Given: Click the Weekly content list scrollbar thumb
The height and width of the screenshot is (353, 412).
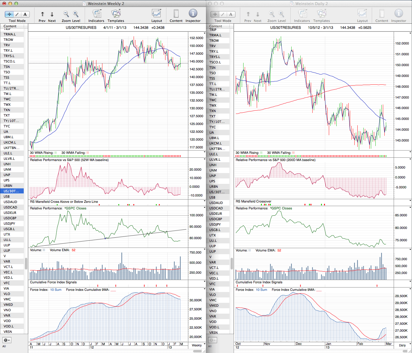Looking at the screenshot, I should point(26,263).
